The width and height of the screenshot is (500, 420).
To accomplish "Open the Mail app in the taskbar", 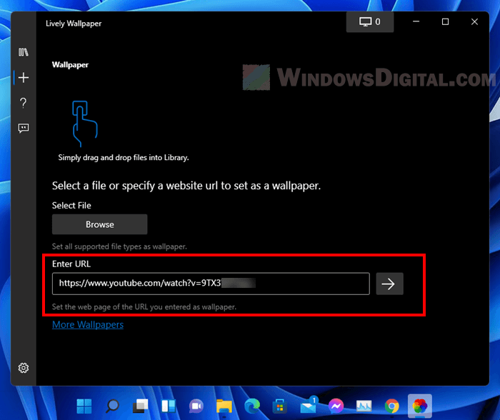I will 309,406.
